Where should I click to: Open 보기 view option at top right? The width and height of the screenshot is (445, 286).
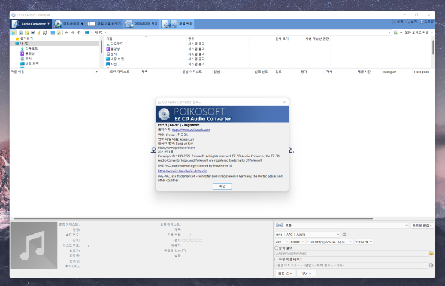click(x=411, y=22)
